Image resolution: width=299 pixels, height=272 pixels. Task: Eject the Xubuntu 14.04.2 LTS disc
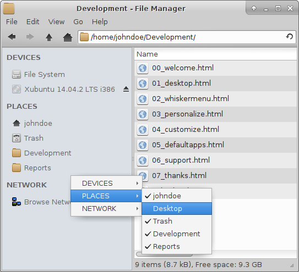(126, 89)
